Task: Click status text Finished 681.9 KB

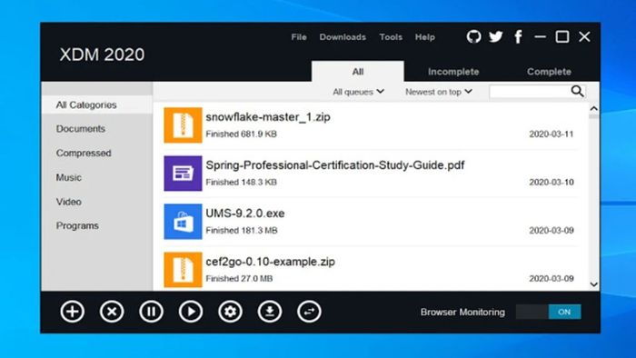Action: pyautogui.click(x=242, y=134)
